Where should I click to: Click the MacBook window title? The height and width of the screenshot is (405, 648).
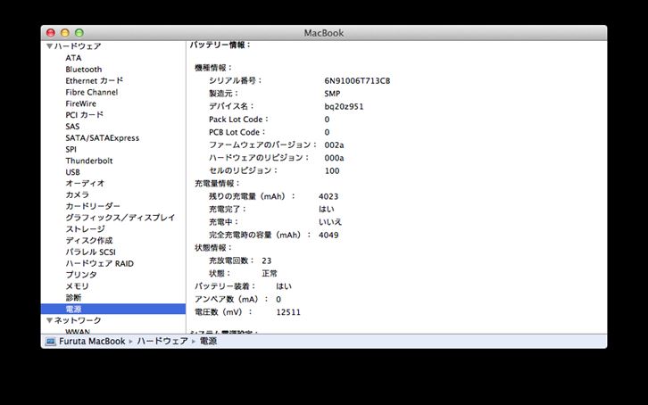(x=324, y=33)
